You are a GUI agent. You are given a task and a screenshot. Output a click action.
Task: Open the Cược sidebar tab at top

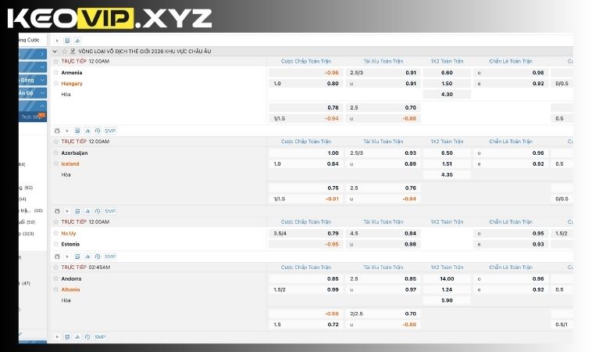click(x=31, y=40)
